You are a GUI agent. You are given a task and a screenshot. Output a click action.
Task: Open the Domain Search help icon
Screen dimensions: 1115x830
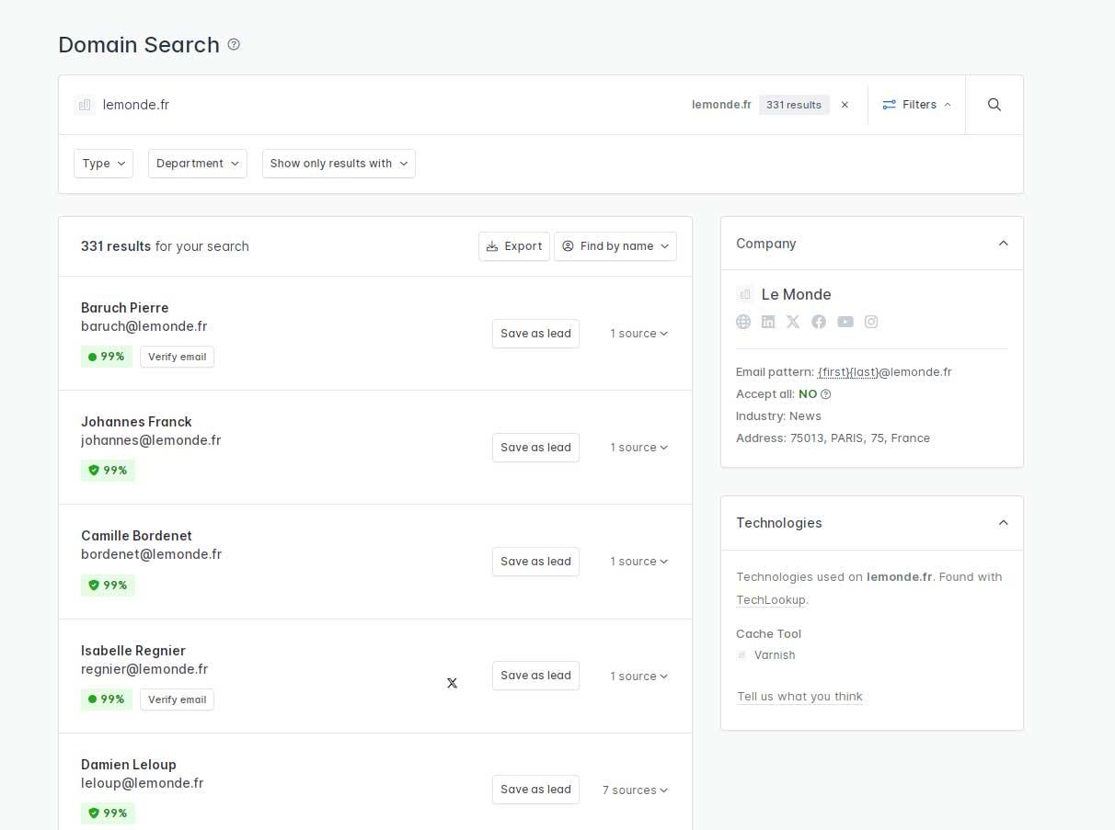coord(234,44)
